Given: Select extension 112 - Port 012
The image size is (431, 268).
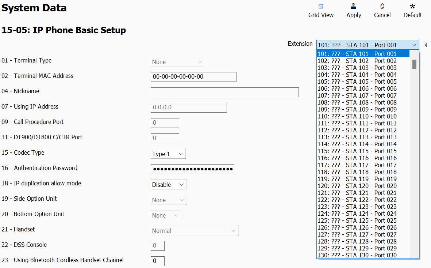Looking at the screenshot, I should click(x=363, y=130).
